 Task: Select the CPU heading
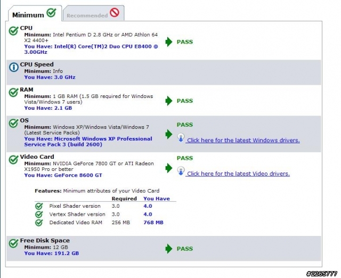[x=26, y=28]
